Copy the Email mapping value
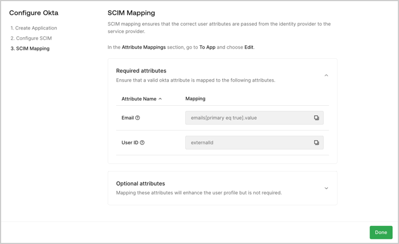 (x=316, y=118)
